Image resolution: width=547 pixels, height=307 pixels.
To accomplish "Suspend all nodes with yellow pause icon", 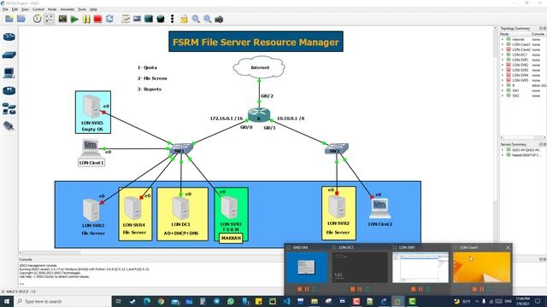I will point(86,19).
